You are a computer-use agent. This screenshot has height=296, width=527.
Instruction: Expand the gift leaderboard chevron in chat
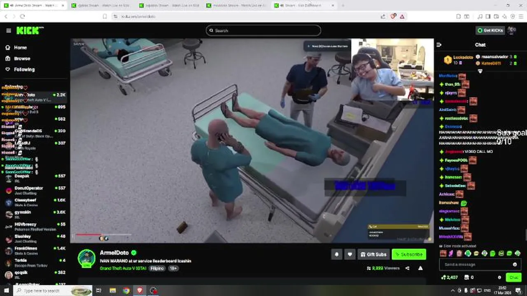(480, 71)
